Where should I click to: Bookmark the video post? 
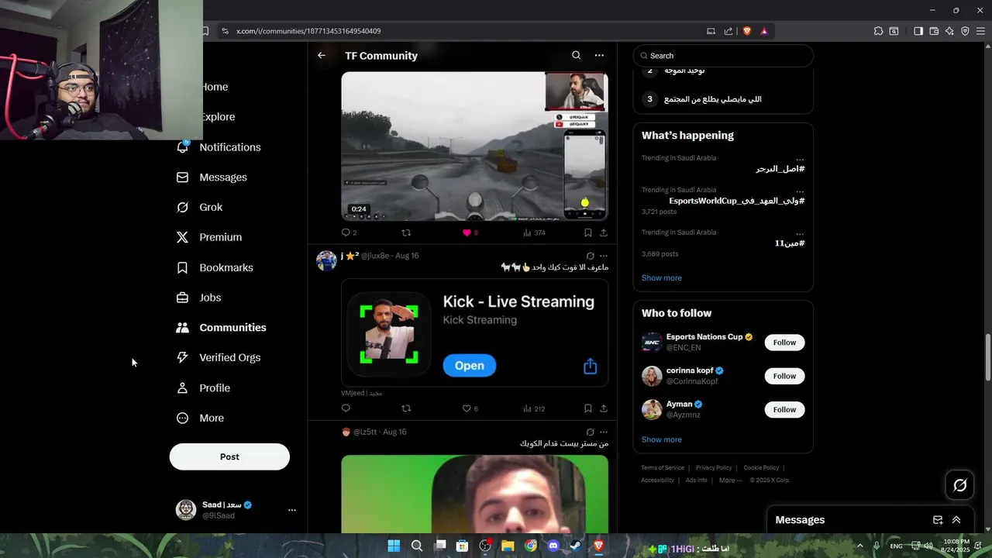(588, 232)
